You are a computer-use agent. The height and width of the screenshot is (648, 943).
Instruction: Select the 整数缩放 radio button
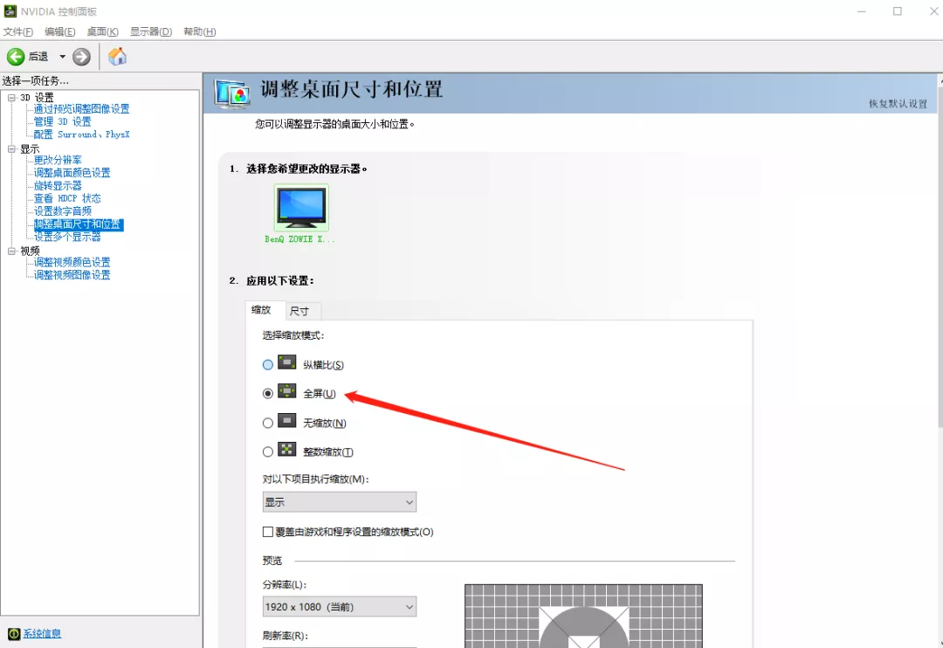tap(268, 452)
